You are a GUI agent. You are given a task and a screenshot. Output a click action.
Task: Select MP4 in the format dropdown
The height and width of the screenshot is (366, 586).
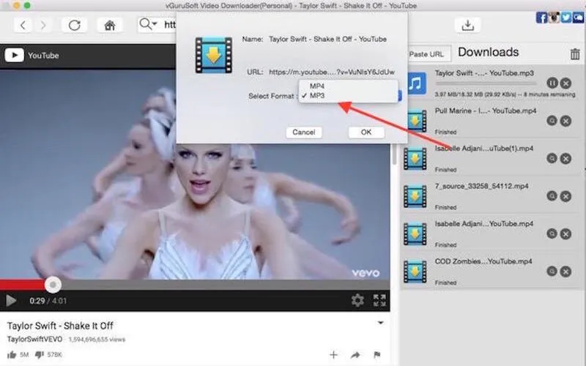[317, 86]
